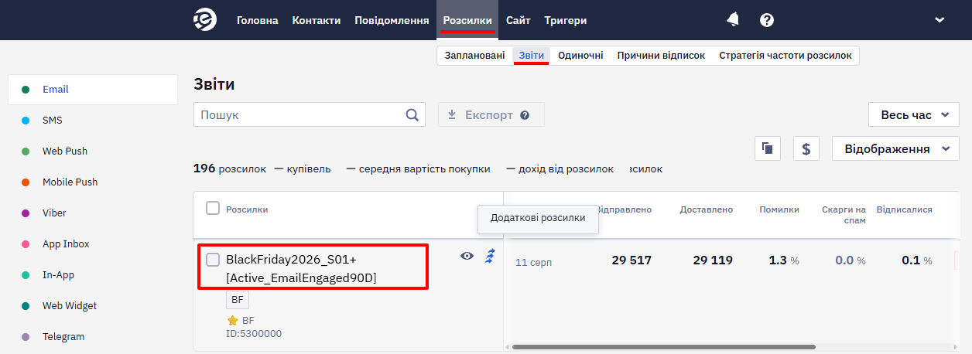Expand the Весь час period dropdown
972x354 pixels.
[914, 114]
